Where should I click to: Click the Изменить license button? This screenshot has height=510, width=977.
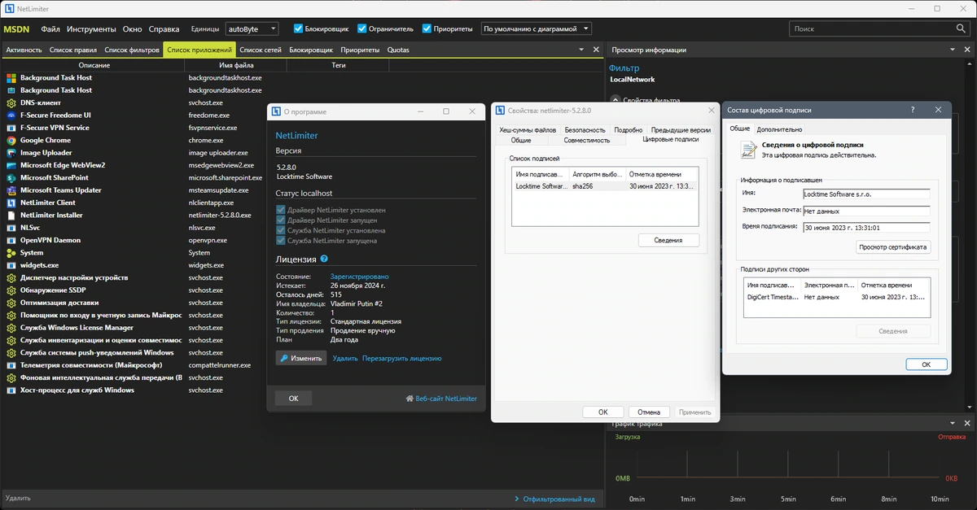tap(301, 358)
